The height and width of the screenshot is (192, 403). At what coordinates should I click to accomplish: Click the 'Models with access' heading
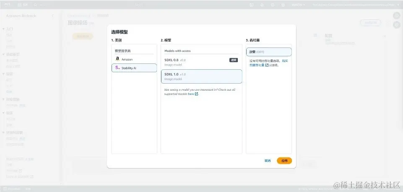[x=177, y=51]
